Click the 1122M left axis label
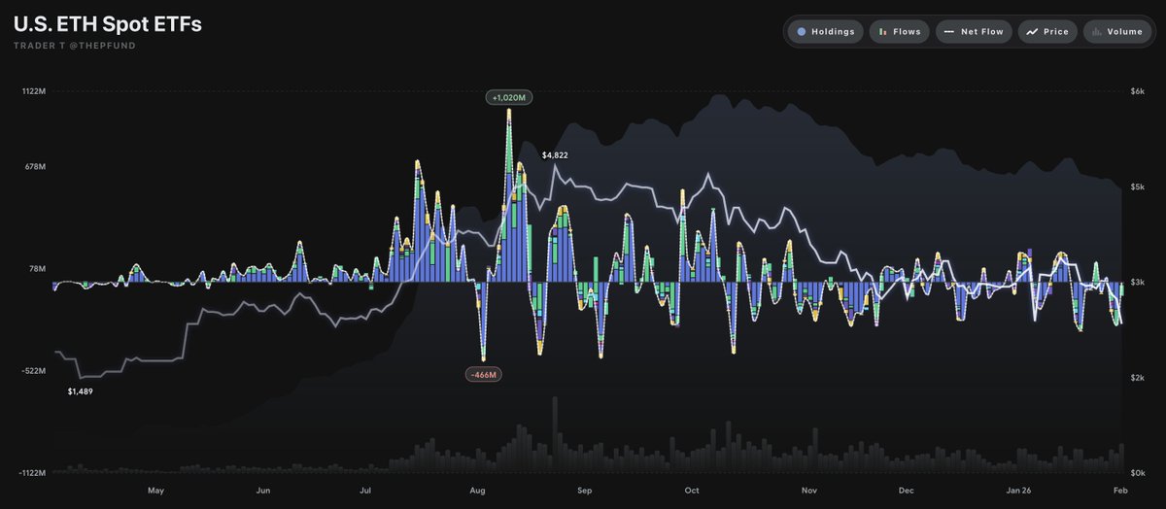Screen dimensions: 1166x509 [x=34, y=91]
